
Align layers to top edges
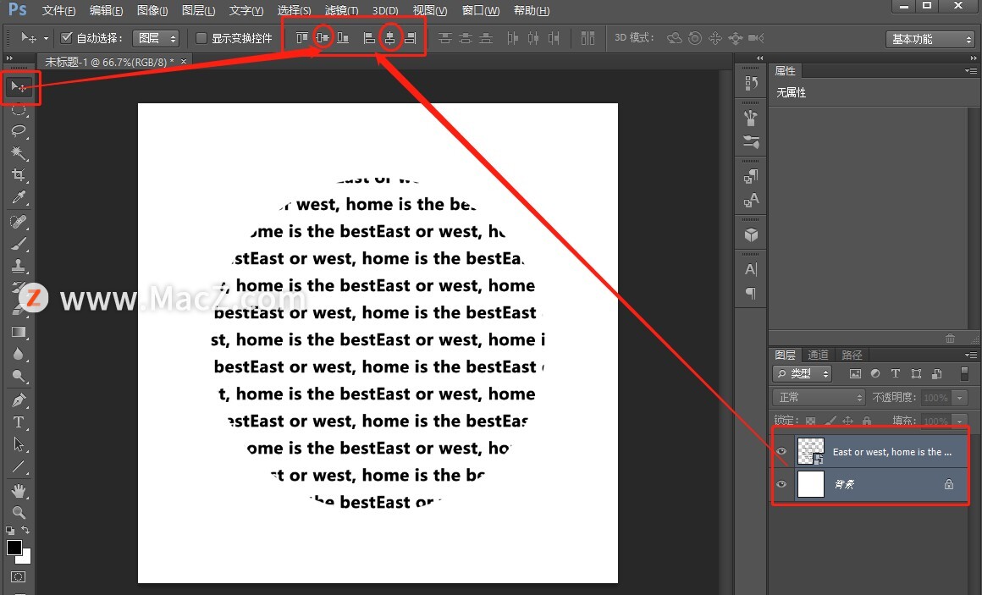302,38
